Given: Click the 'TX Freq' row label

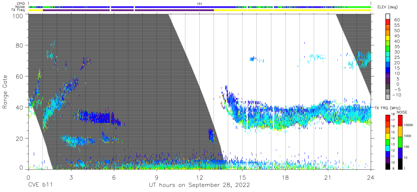Looking at the screenshot, I should click(x=18, y=10).
